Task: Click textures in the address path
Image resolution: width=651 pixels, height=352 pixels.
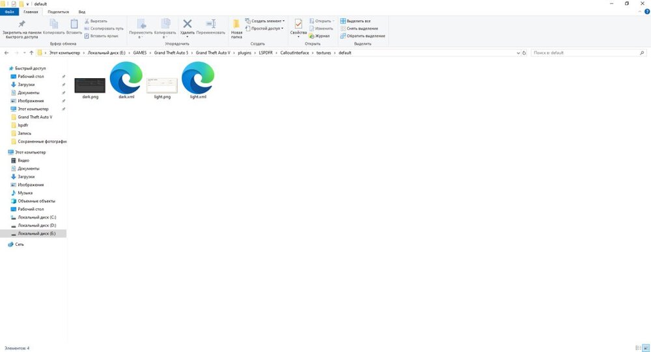Action: tap(324, 53)
